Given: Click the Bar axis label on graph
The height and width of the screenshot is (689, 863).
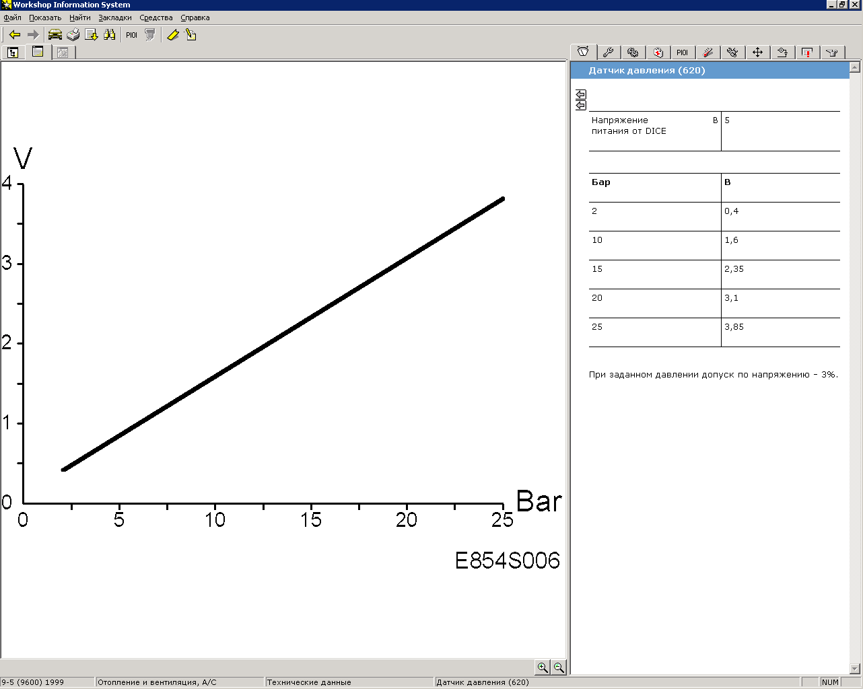Looking at the screenshot, I should coord(539,502).
